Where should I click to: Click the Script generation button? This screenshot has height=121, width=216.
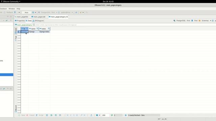tap(39, 115)
